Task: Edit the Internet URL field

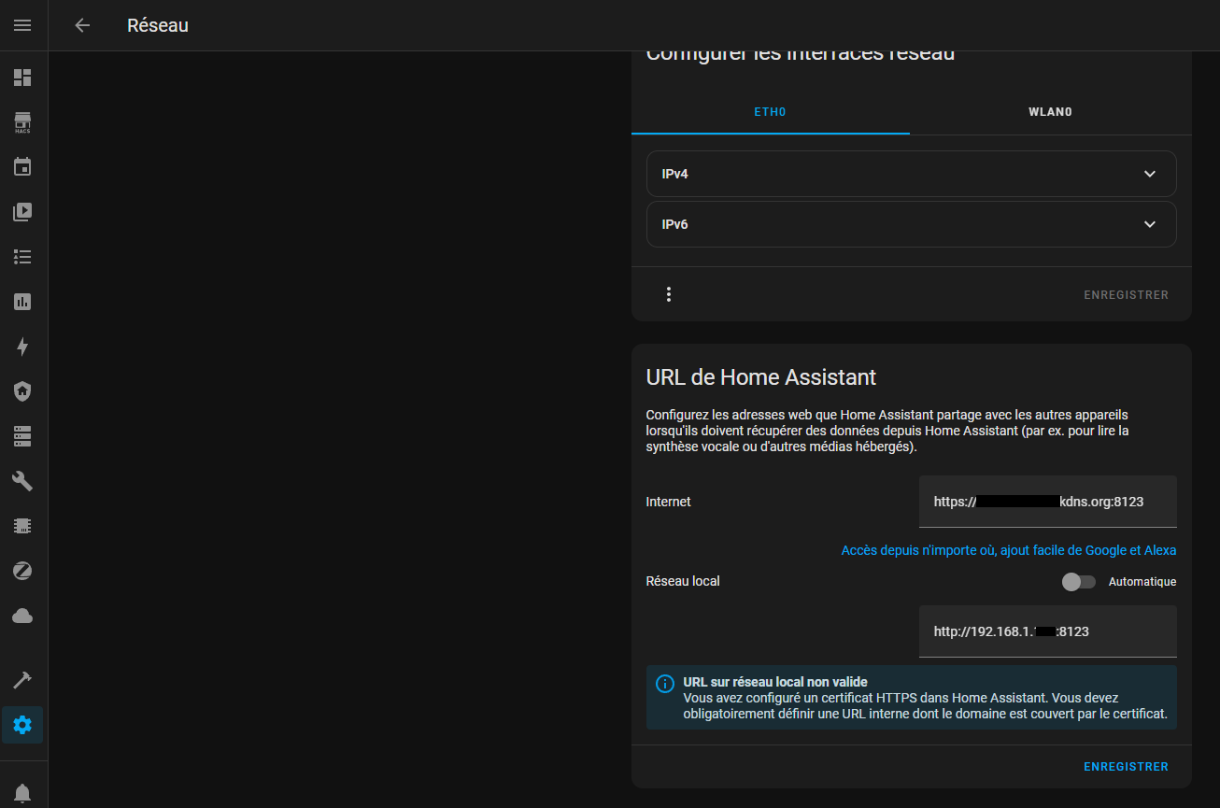Action: 1048,502
